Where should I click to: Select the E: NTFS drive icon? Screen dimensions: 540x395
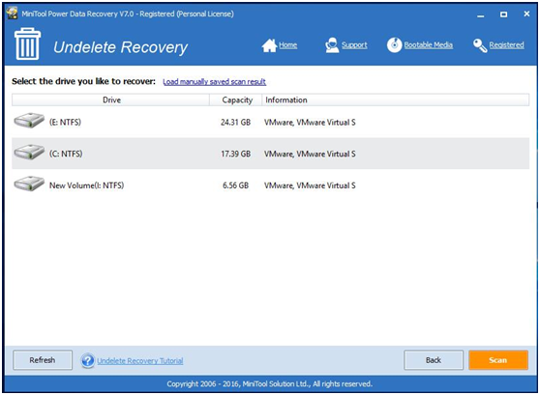(29, 121)
